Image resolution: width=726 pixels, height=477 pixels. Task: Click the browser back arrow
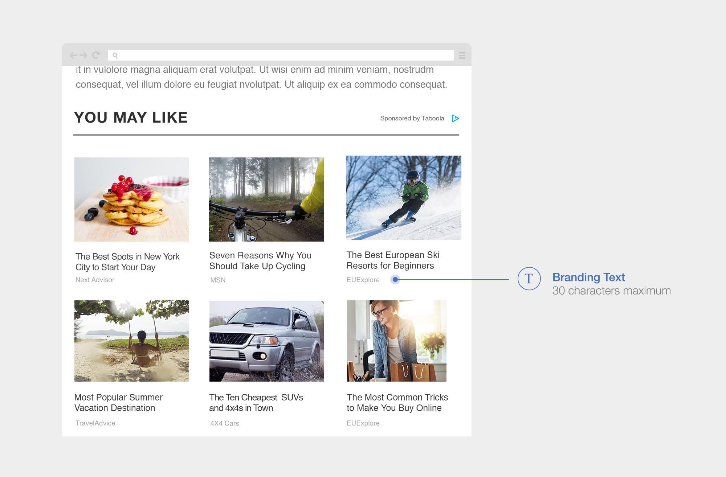coord(74,55)
